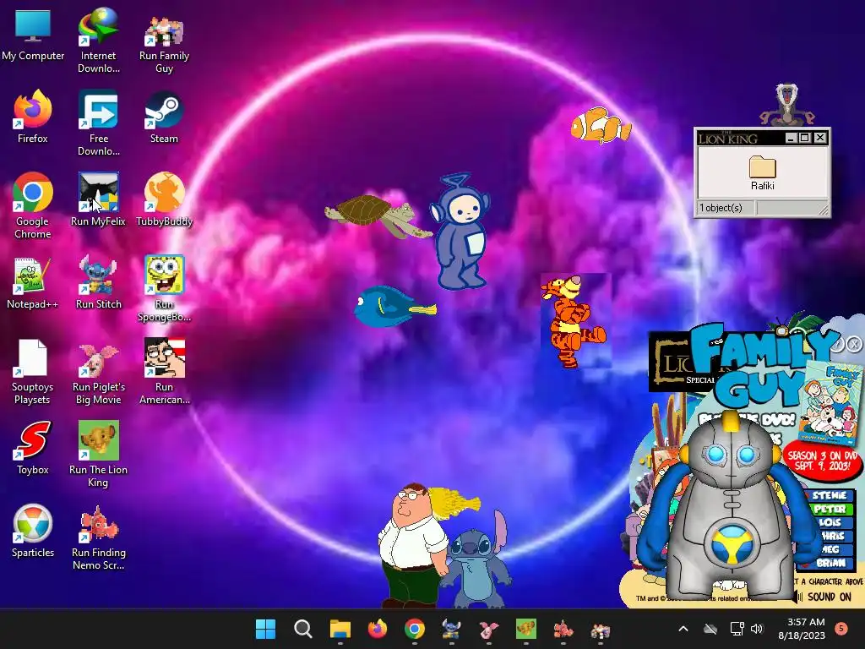Maximize the Lion King folder window
This screenshot has height=649, width=865.
click(x=804, y=138)
